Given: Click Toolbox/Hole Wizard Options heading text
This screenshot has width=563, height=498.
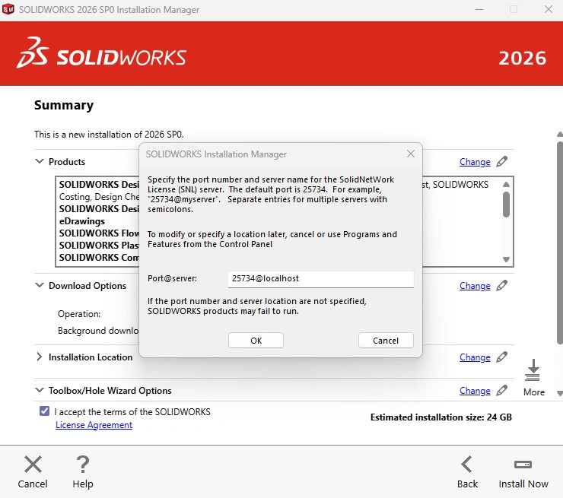Looking at the screenshot, I should (110, 390).
